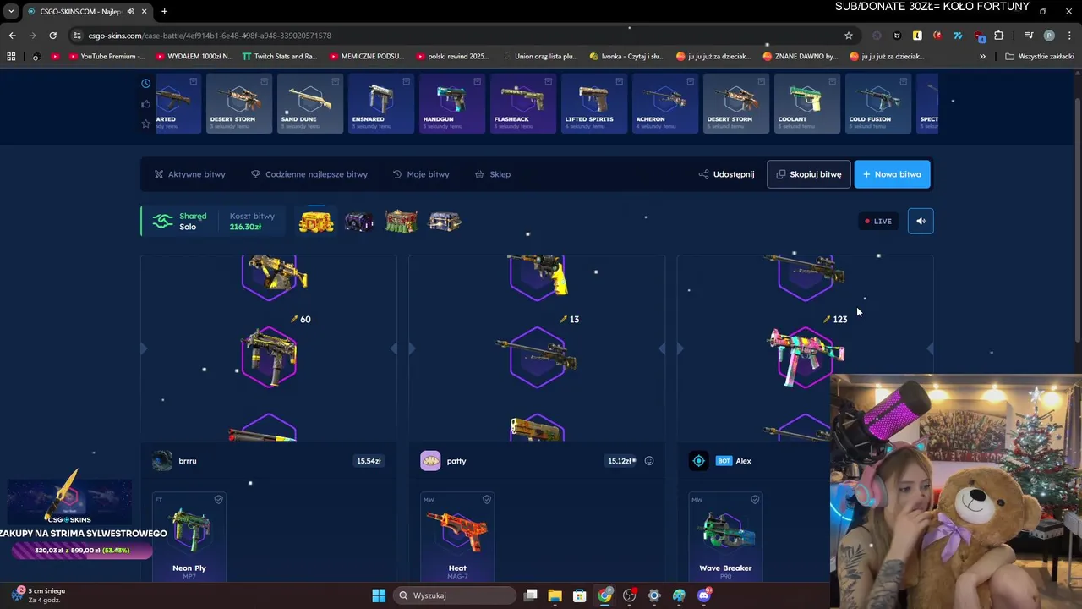Image resolution: width=1082 pixels, height=609 pixels.
Task: Click shield icon on Heat card
Action: coord(486,500)
